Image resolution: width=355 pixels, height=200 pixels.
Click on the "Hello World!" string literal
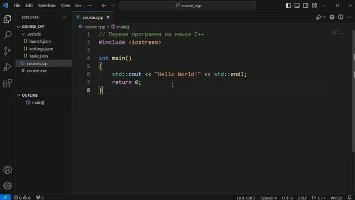177,74
